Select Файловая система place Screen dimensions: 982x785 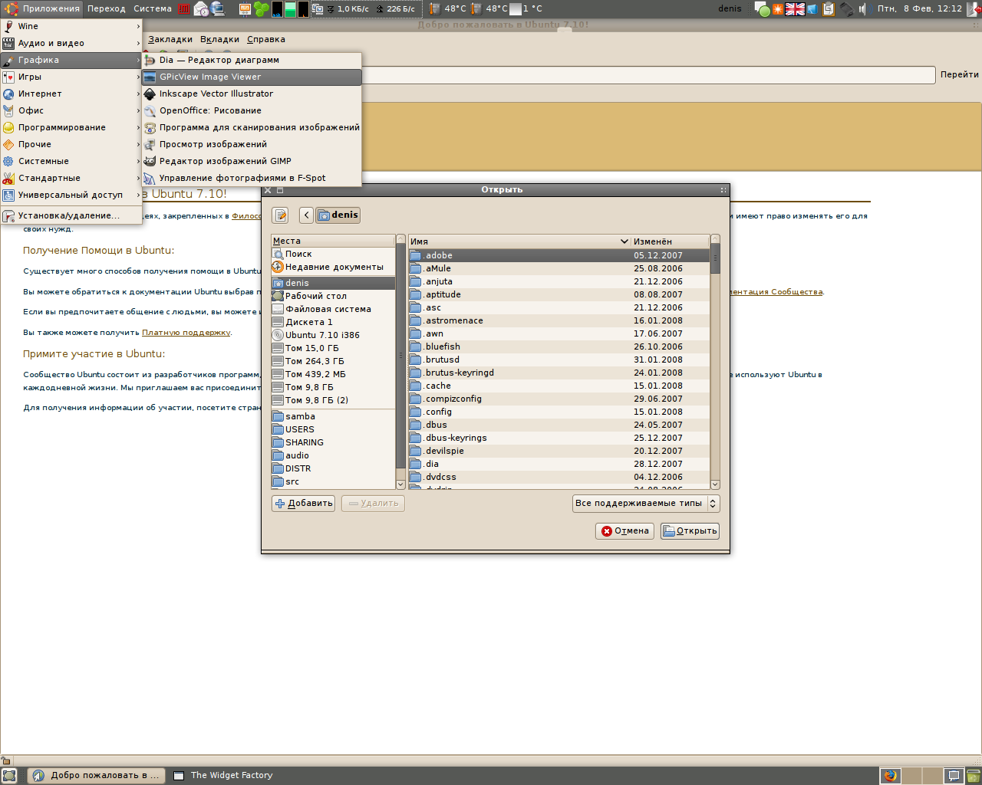click(333, 309)
